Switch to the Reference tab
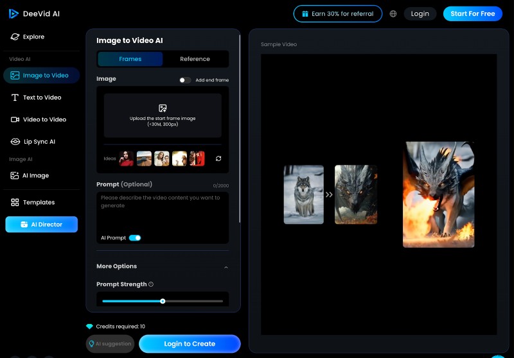Screen dimensions: 514x358 pos(195,59)
